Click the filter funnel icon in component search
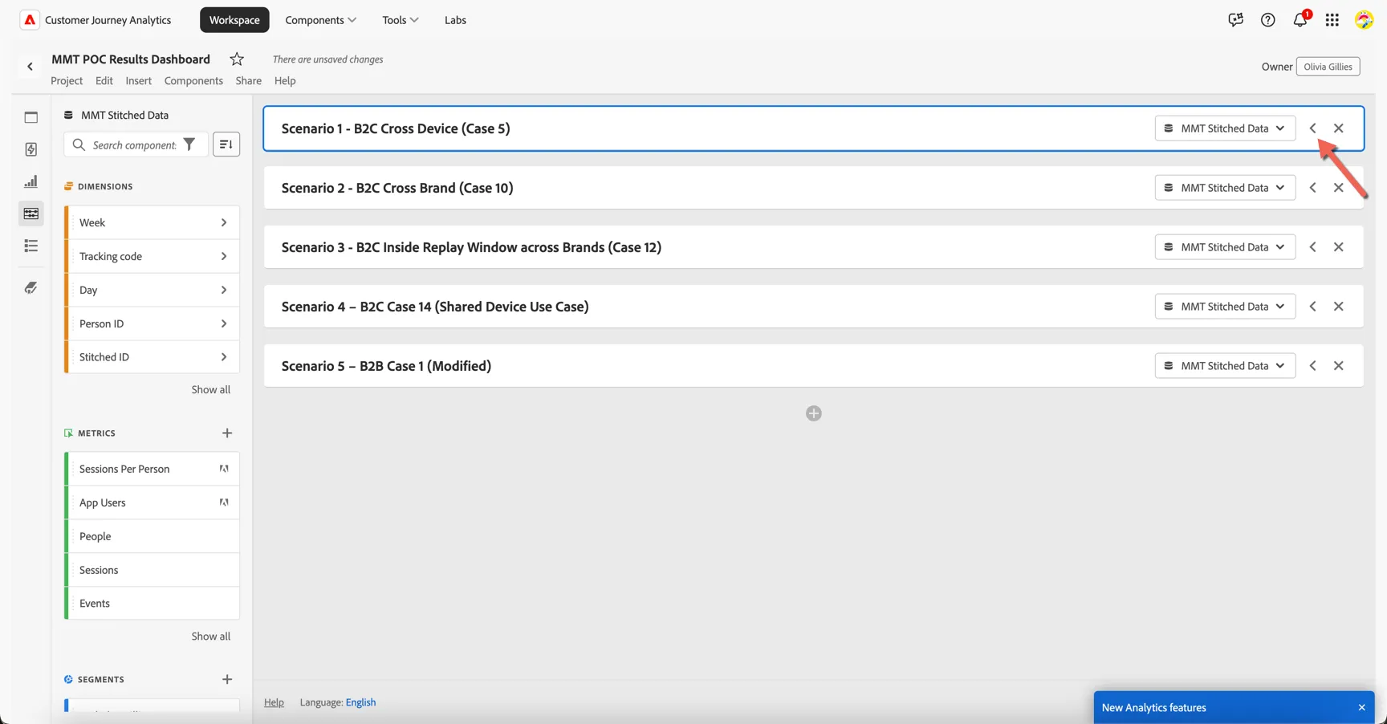Screen dimensions: 1387x724 (x=189, y=144)
